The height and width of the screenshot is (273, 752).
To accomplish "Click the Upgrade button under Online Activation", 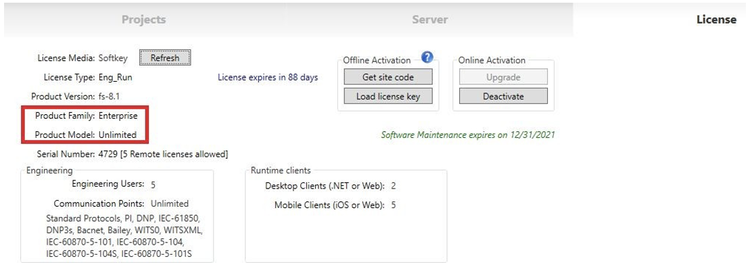I will tap(503, 77).
